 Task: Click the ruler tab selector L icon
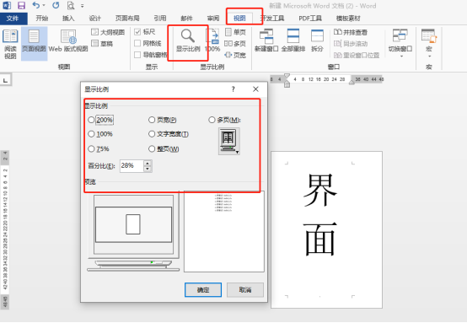tap(5, 80)
